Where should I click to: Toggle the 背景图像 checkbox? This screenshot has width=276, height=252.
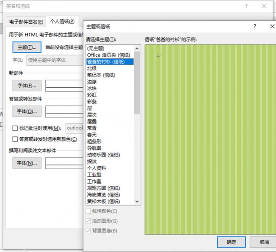point(88,231)
